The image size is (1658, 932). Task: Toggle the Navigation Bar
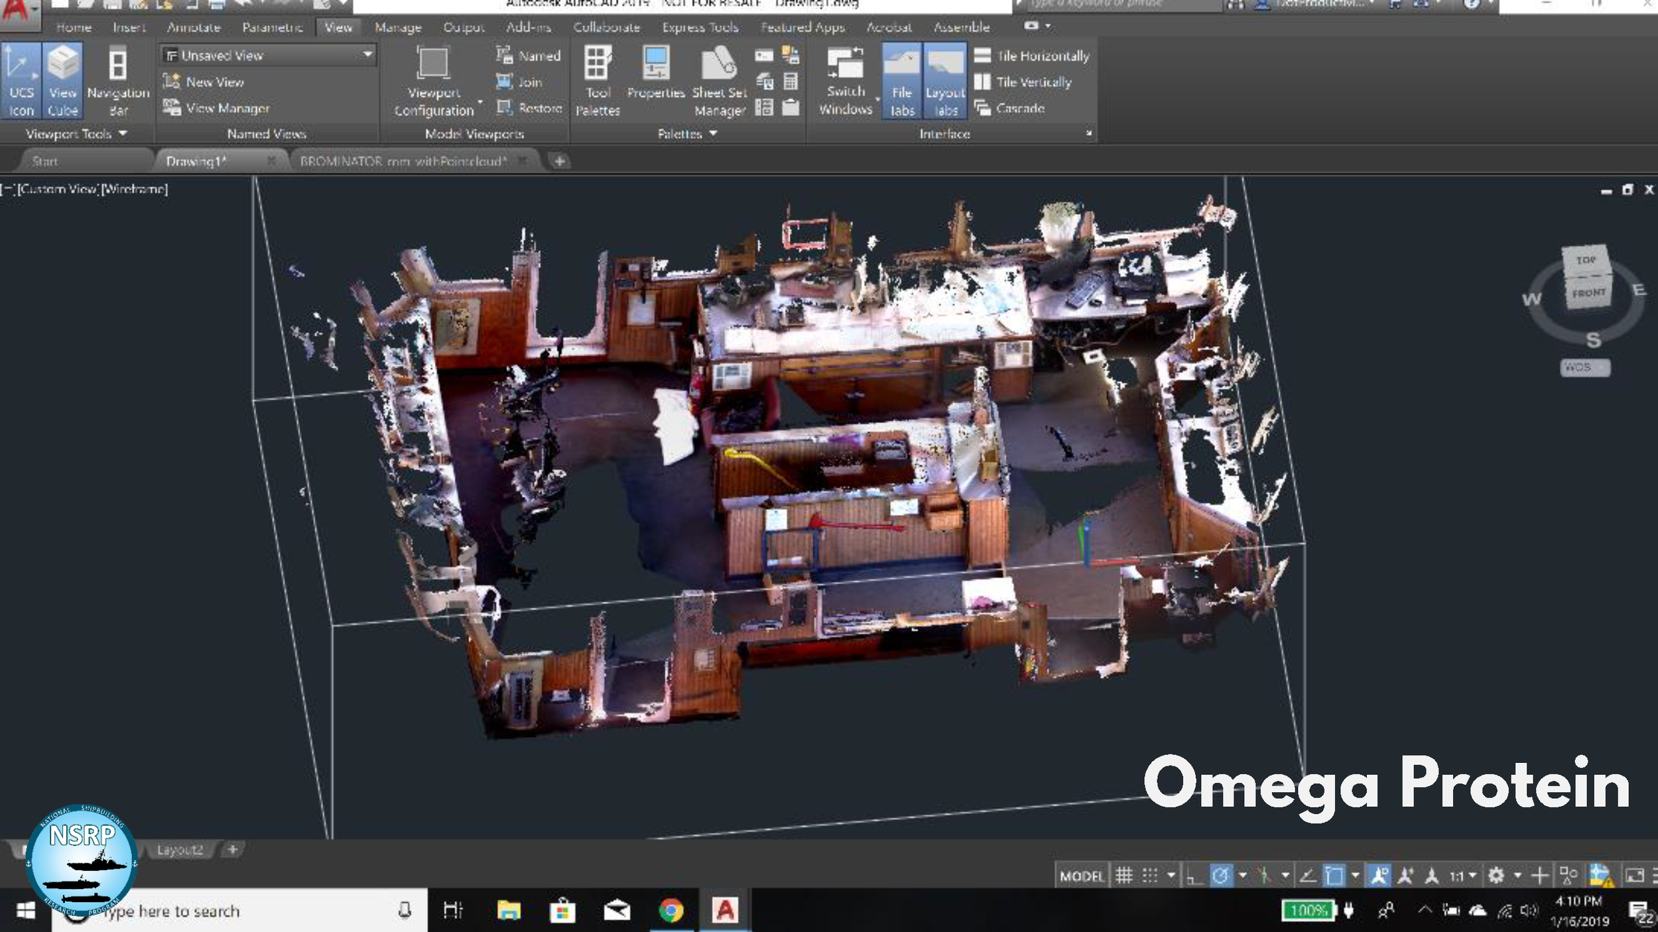pyautogui.click(x=118, y=81)
